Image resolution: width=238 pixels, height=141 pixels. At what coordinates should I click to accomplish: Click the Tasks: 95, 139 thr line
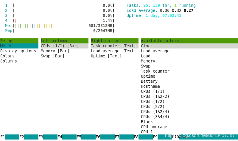point(161,5)
